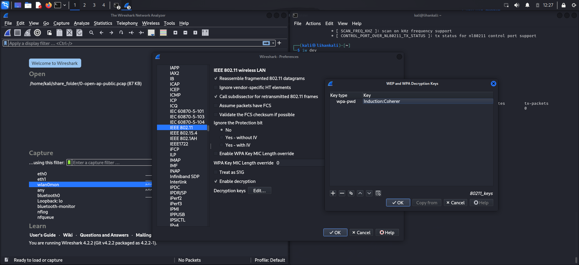Add a display filter button with plus
The height and width of the screenshot is (265, 579).
click(279, 43)
